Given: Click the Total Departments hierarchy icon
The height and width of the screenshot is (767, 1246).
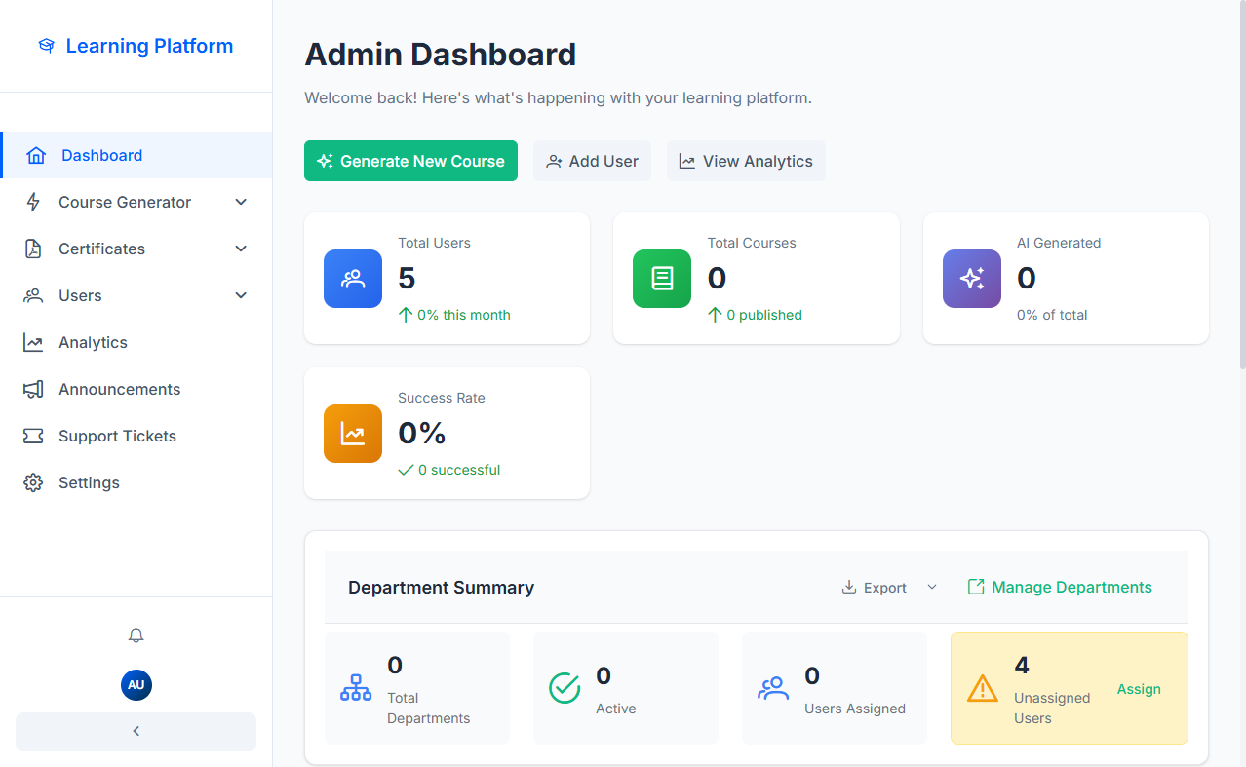Looking at the screenshot, I should click(356, 688).
